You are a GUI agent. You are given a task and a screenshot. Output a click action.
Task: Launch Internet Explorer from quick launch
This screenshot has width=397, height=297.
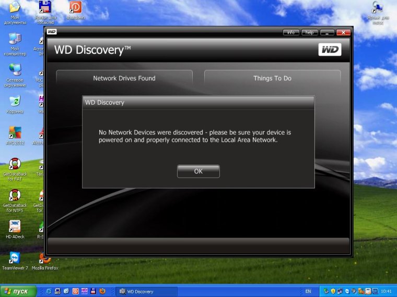point(49,291)
